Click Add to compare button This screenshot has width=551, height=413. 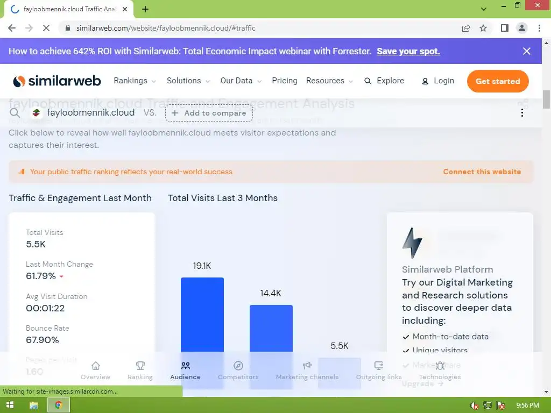[209, 113]
